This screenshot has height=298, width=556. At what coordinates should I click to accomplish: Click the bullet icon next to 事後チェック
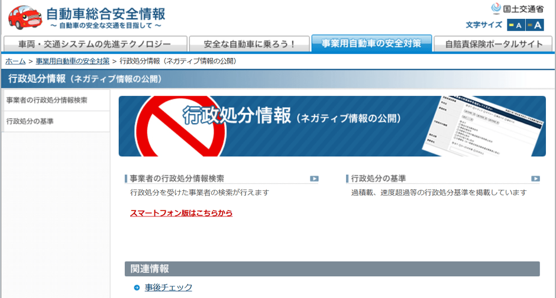pos(137,288)
